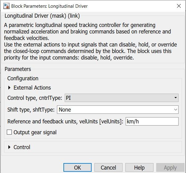
Task: Expand the External Actions section
Action: click(9, 88)
